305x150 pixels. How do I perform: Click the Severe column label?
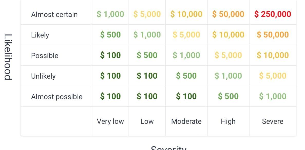pos(272,121)
